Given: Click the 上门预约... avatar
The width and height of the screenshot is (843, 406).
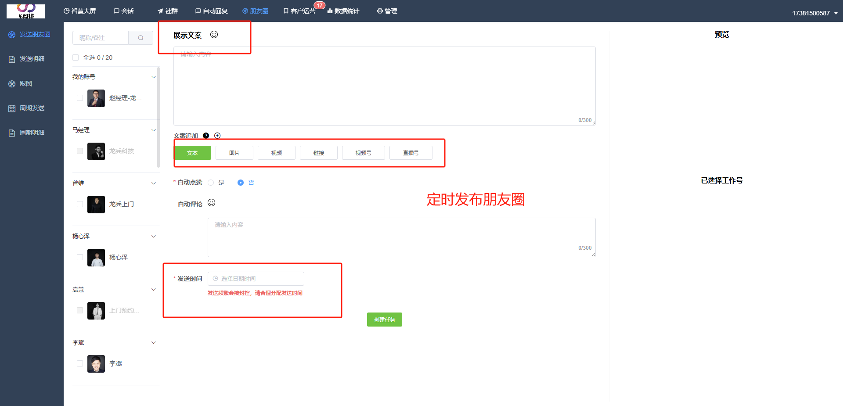Looking at the screenshot, I should (x=96, y=311).
